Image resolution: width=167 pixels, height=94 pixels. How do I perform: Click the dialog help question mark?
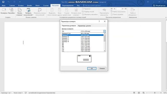click(x=99, y=21)
